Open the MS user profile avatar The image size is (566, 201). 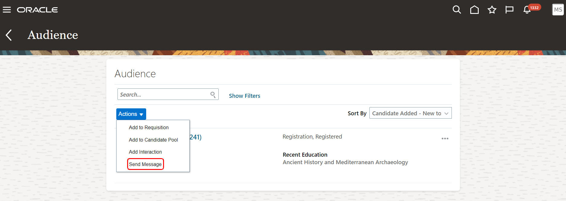click(558, 9)
